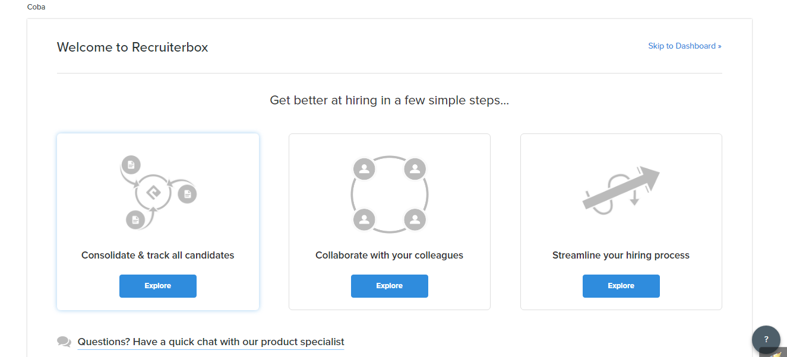
Task: Click the right-side document icon in candidates graphic
Action: pos(187,194)
